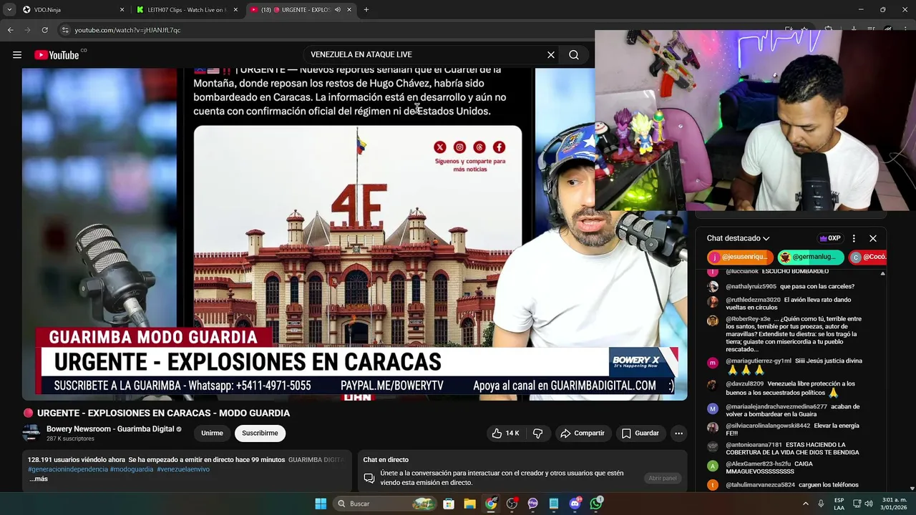Click the live video player
The image size is (916, 515).
point(354,232)
